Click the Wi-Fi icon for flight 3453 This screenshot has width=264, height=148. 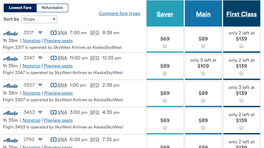(40, 112)
